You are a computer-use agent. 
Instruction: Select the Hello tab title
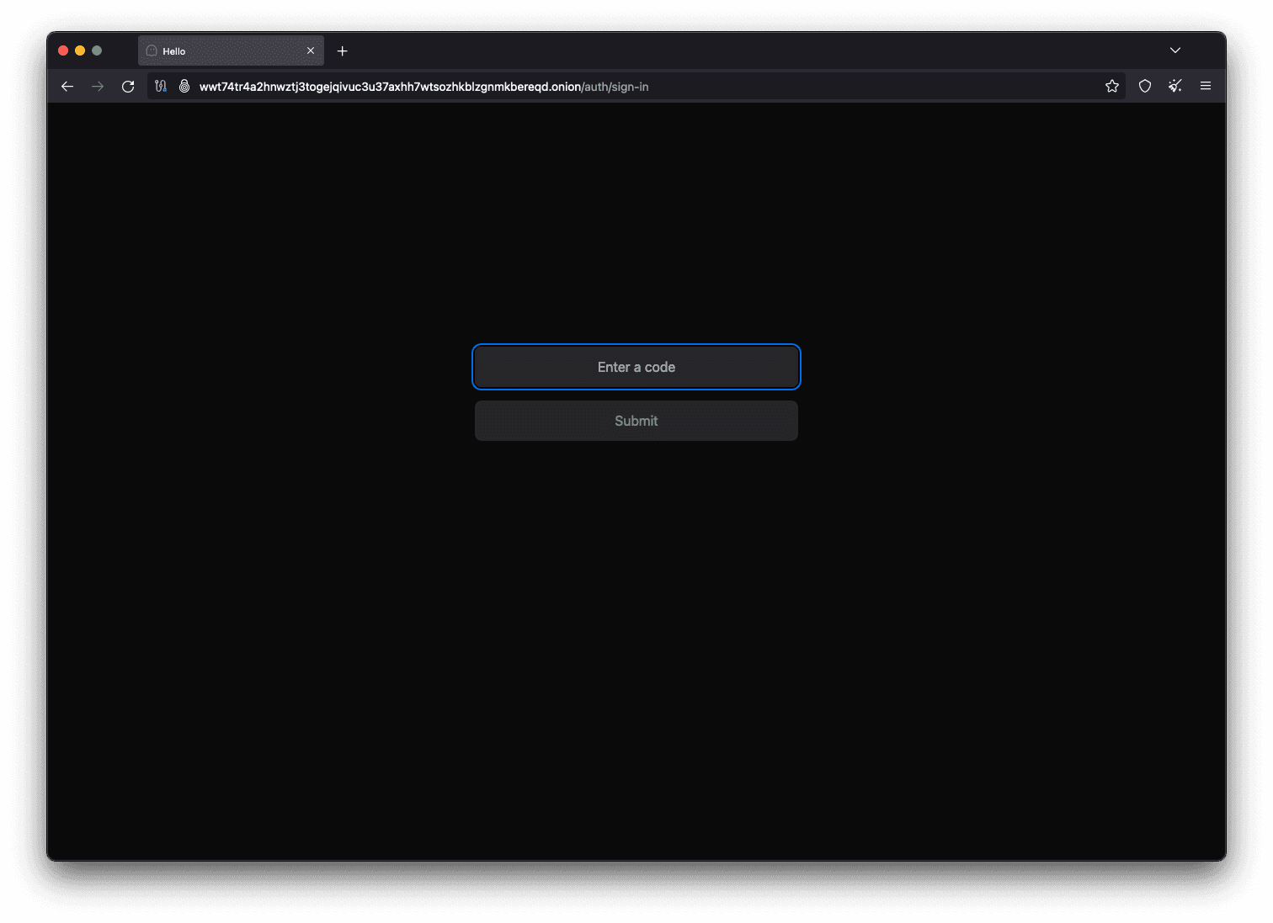pos(174,51)
